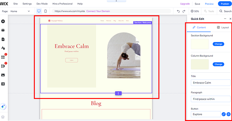This screenshot has width=232, height=121.
Task: Close the Quick Edit panel
Action: [230, 19]
